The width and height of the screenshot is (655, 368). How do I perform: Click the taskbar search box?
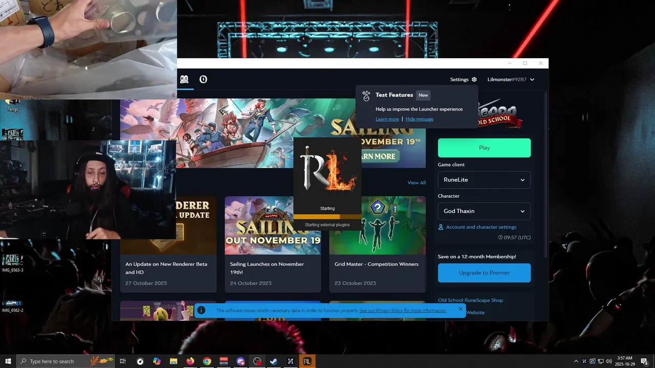(x=66, y=361)
